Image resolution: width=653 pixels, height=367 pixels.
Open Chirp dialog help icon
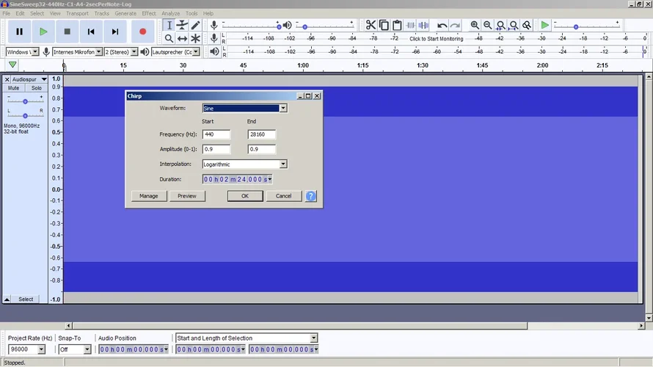310,196
